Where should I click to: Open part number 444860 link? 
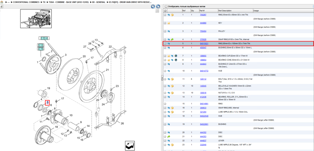click(203, 23)
